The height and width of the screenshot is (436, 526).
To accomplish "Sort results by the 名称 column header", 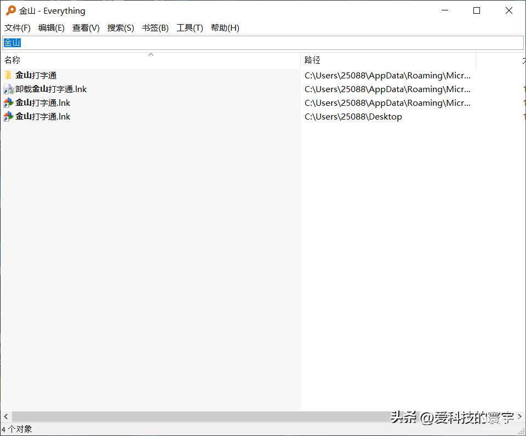I will click(150, 60).
